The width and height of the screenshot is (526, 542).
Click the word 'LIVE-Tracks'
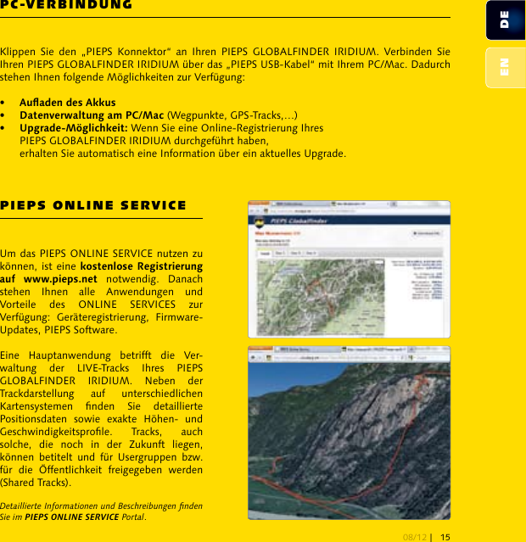click(103, 368)
